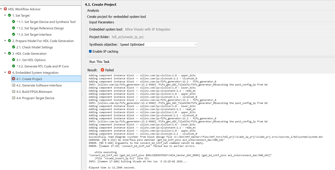The height and width of the screenshot is (170, 335).
Task: Click the task icon for Generate Software Interface
Action: [x=14, y=85]
